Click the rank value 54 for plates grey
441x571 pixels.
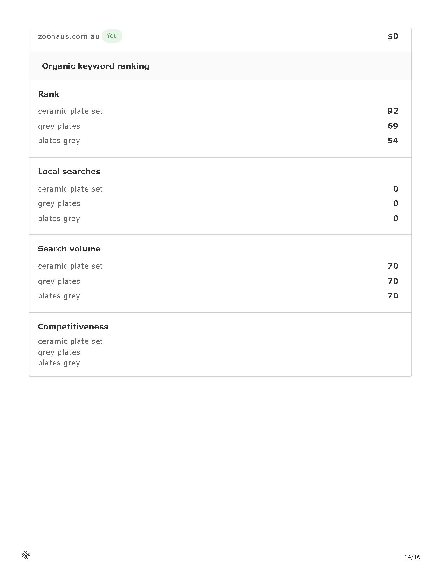393,141
